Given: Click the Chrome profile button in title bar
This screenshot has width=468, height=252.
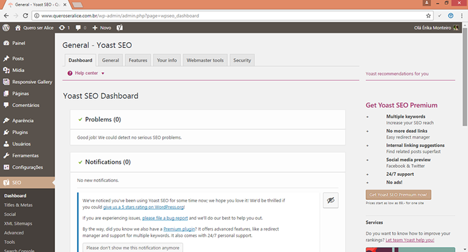Looking at the screenshot, I should pos(426,3).
